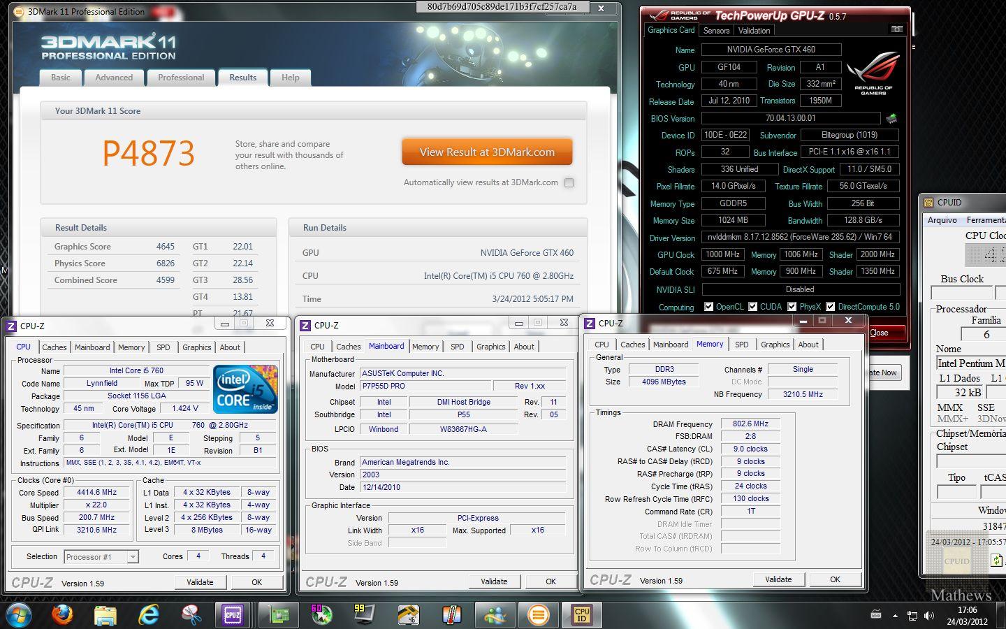Toggle the OpenCL checkbox in GPU-Z
The height and width of the screenshot is (629, 1006).
(708, 306)
